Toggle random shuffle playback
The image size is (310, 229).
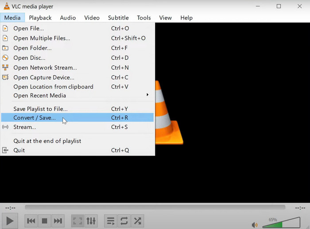(138, 221)
